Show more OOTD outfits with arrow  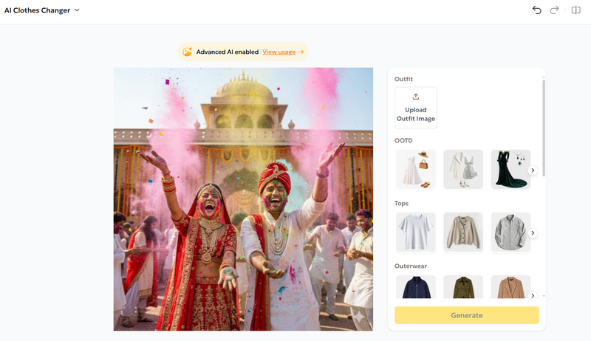(x=533, y=170)
